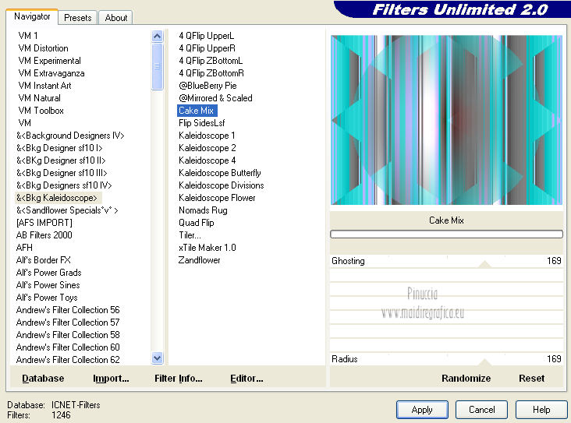Choose @BlueBerry Pie filter

click(x=207, y=86)
